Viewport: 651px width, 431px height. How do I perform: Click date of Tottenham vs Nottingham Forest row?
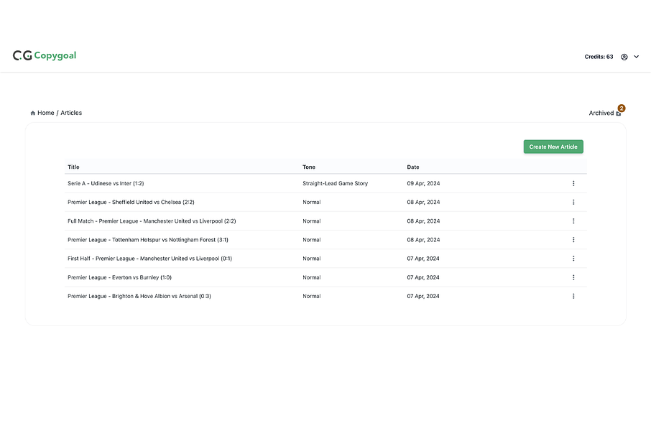click(423, 240)
